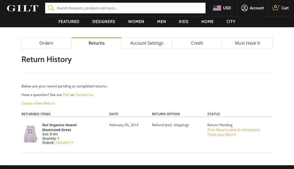Click the RETURNED ITEMS column header

(x=36, y=114)
